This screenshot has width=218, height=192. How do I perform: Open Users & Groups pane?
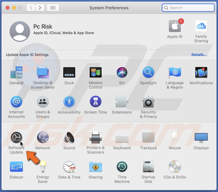(x=43, y=102)
